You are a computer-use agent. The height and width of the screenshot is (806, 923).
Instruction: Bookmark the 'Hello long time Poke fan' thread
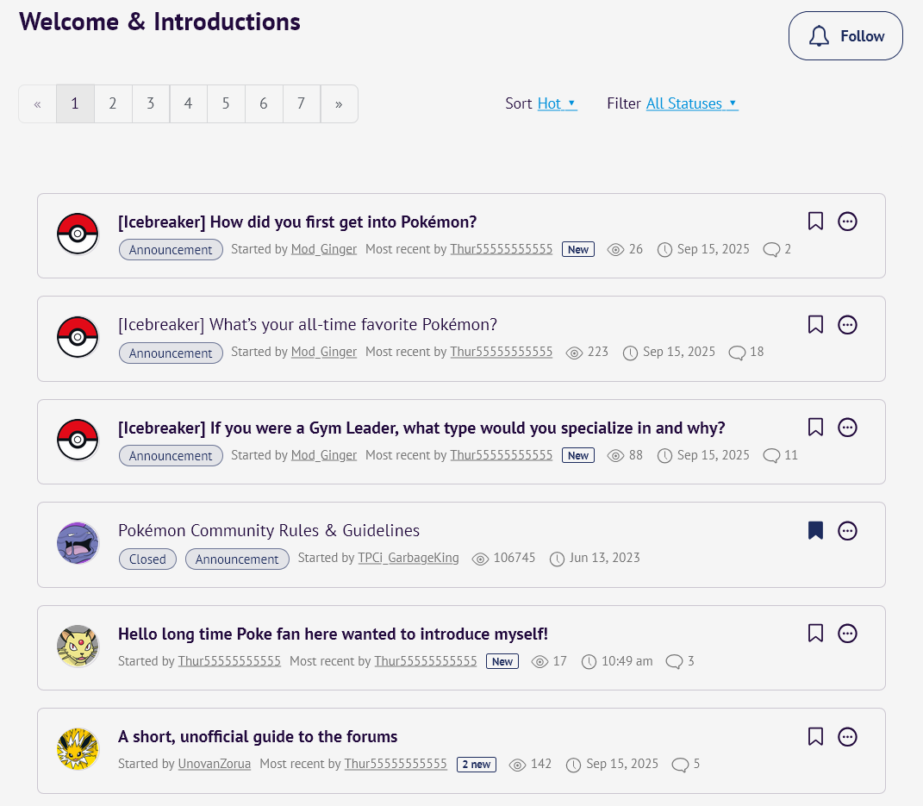[815, 634]
